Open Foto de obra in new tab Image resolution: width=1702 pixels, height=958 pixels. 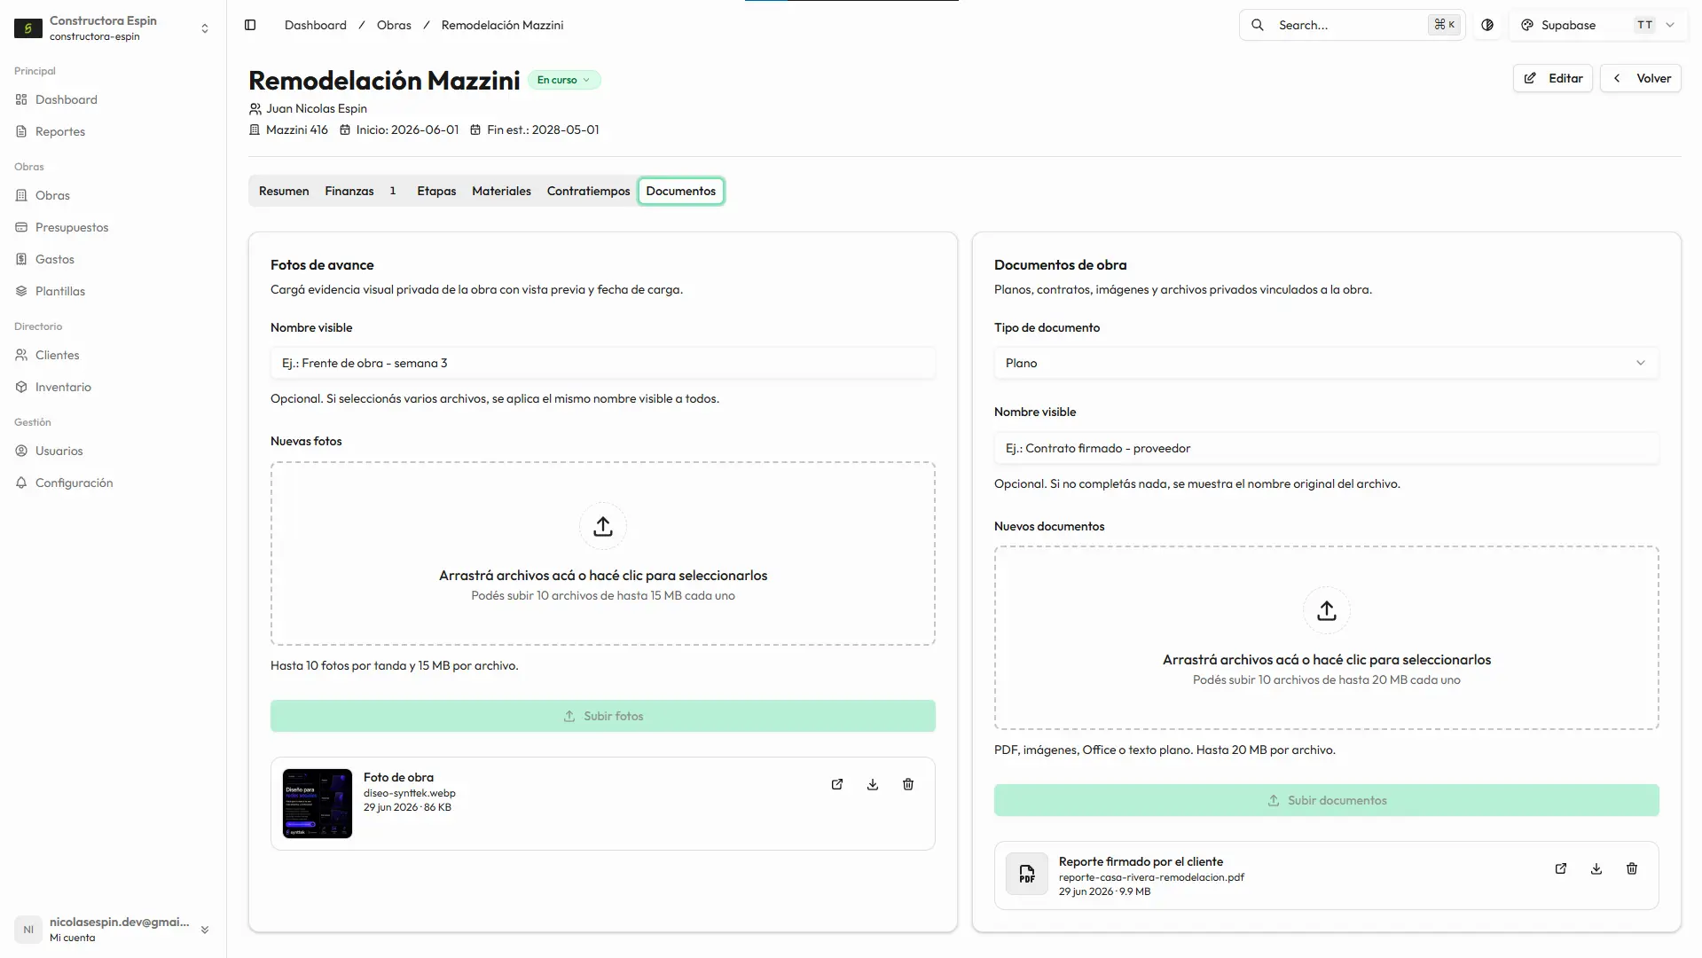(x=837, y=784)
